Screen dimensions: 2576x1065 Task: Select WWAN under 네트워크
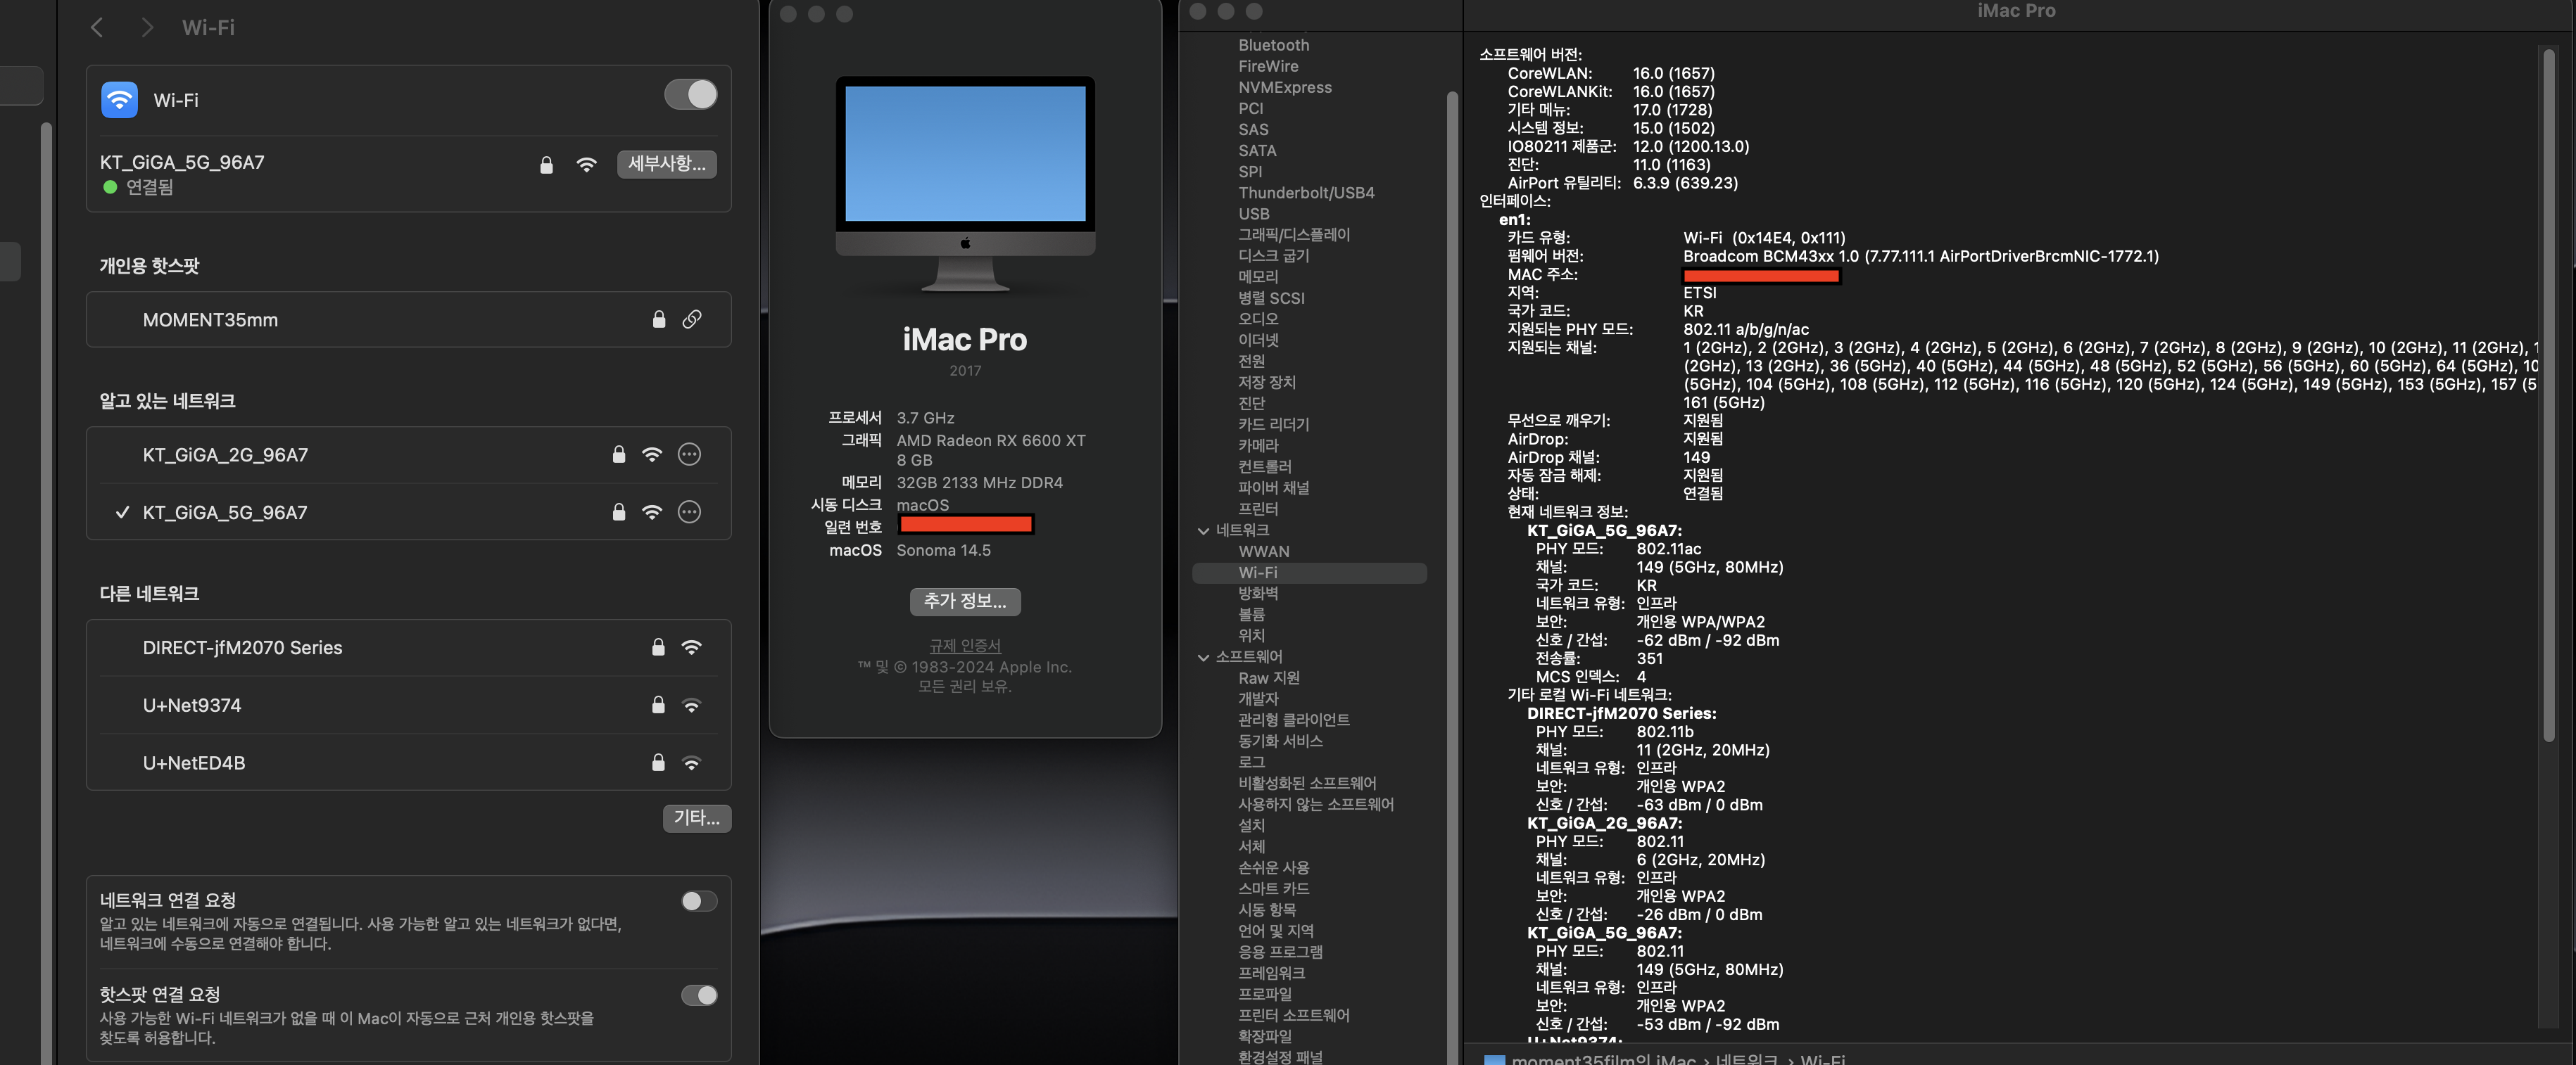pos(1264,551)
